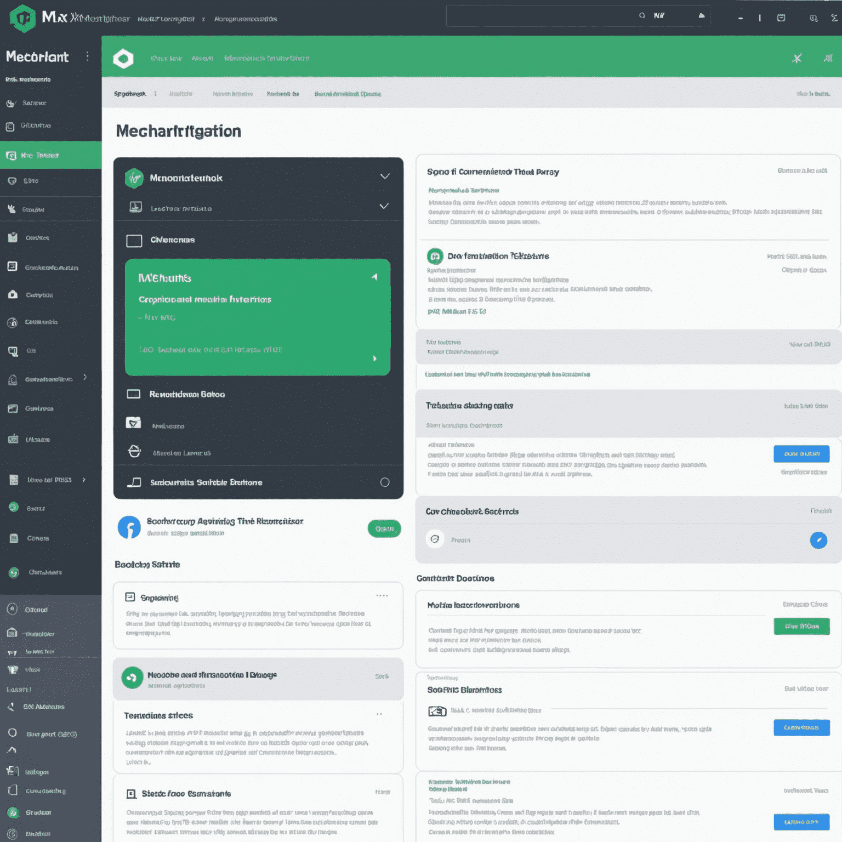
Task: Click the small arrow at bottom of green card
Action: click(x=375, y=359)
